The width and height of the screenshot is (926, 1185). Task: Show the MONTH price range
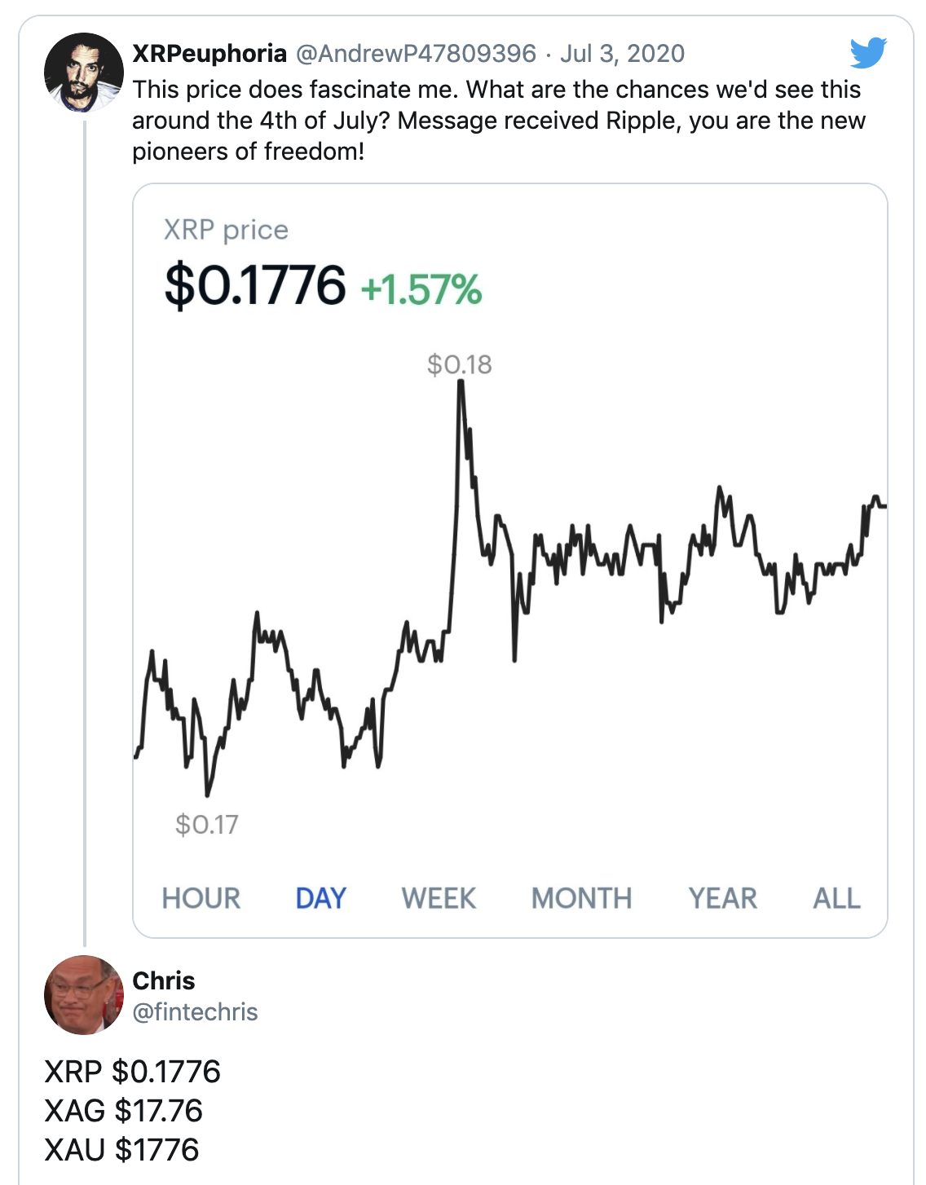coord(581,898)
